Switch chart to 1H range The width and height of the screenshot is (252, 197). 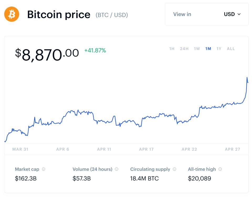tap(172, 49)
